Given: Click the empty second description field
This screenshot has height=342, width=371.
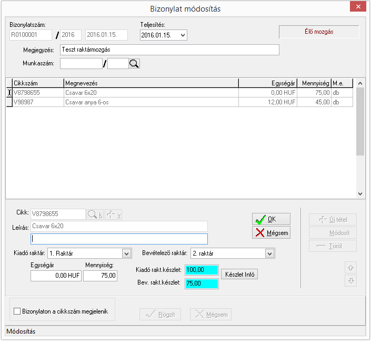Looking at the screenshot, I should [x=119, y=239].
